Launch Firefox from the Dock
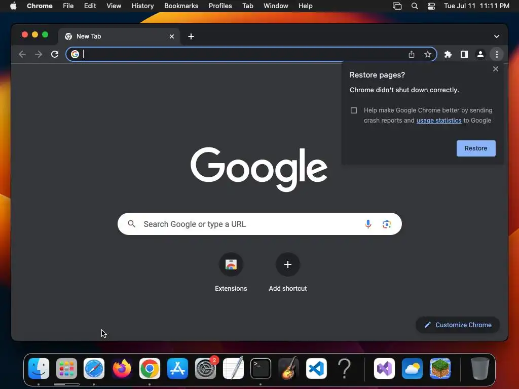Screen dimensions: 519x389 click(122, 369)
